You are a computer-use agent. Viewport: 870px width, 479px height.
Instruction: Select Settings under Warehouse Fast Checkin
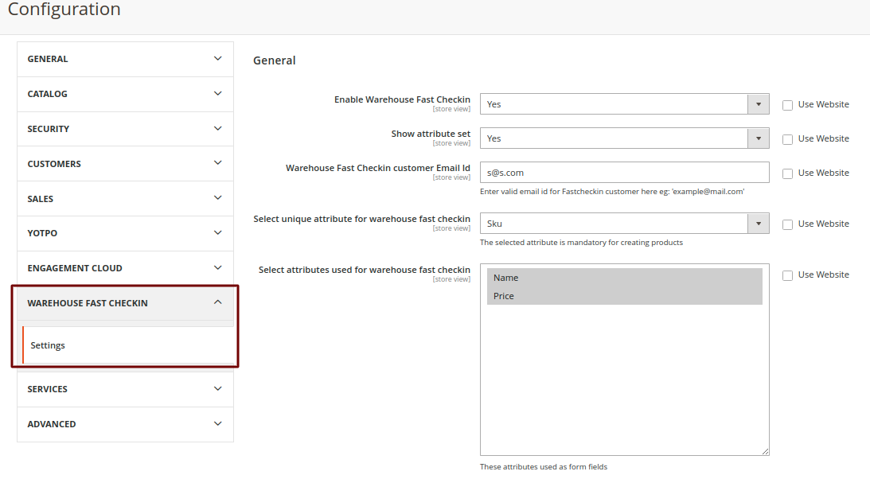pos(48,345)
